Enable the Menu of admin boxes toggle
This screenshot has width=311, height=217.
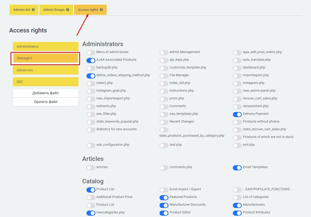[x=91, y=53]
